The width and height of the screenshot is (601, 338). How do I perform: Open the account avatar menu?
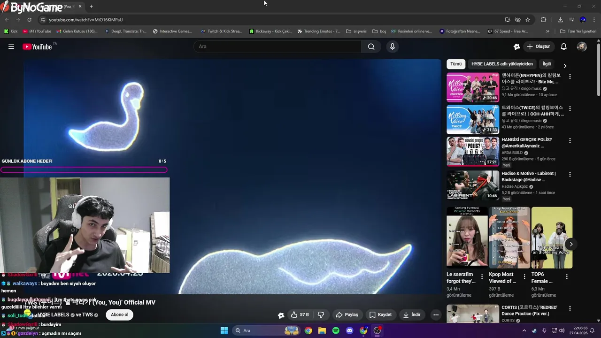pos(582,46)
